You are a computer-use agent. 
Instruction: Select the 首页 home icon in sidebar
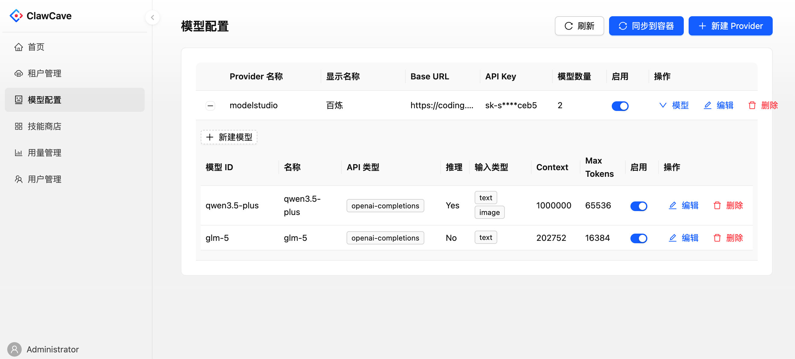point(18,47)
